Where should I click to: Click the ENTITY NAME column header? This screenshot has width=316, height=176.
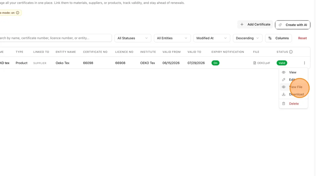(66, 52)
